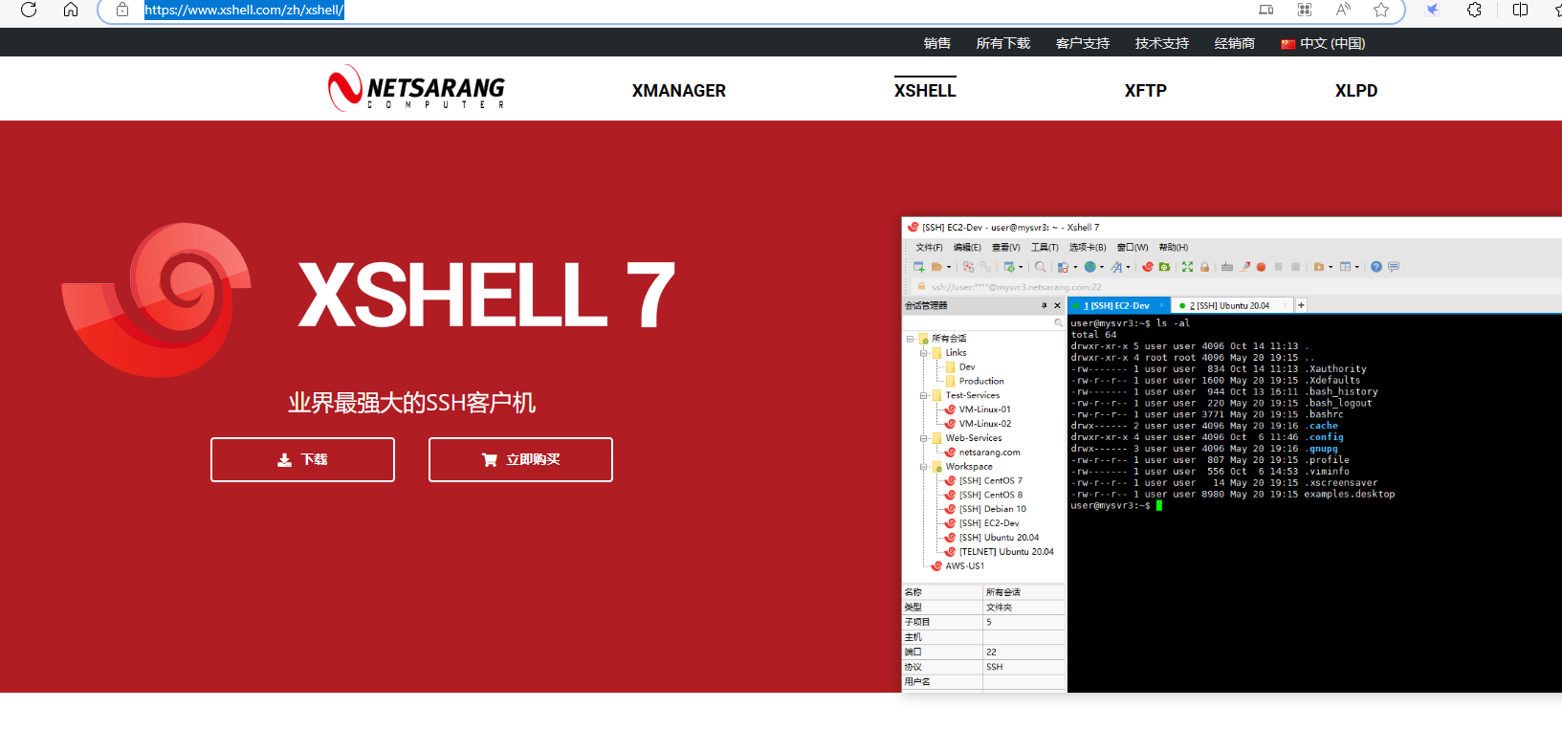
Task: Open the read aloud icon in the address bar
Action: pyautogui.click(x=1344, y=10)
